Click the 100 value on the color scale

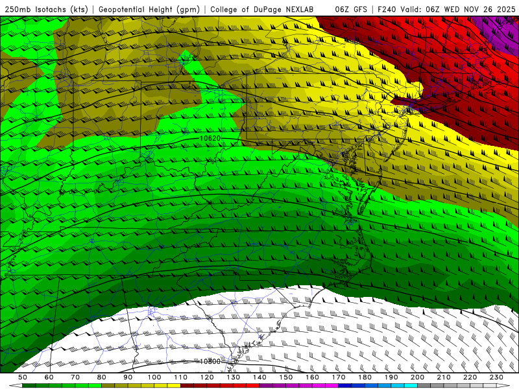pos(154,377)
